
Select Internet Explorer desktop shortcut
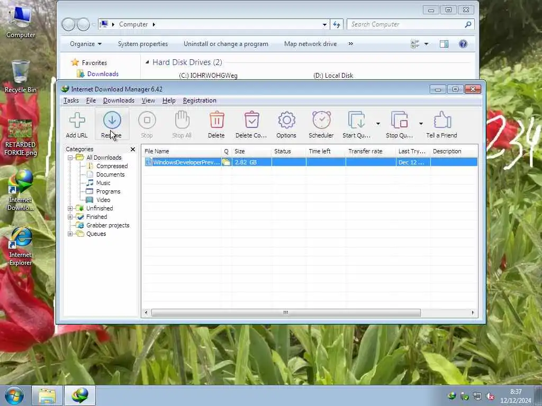(21, 246)
